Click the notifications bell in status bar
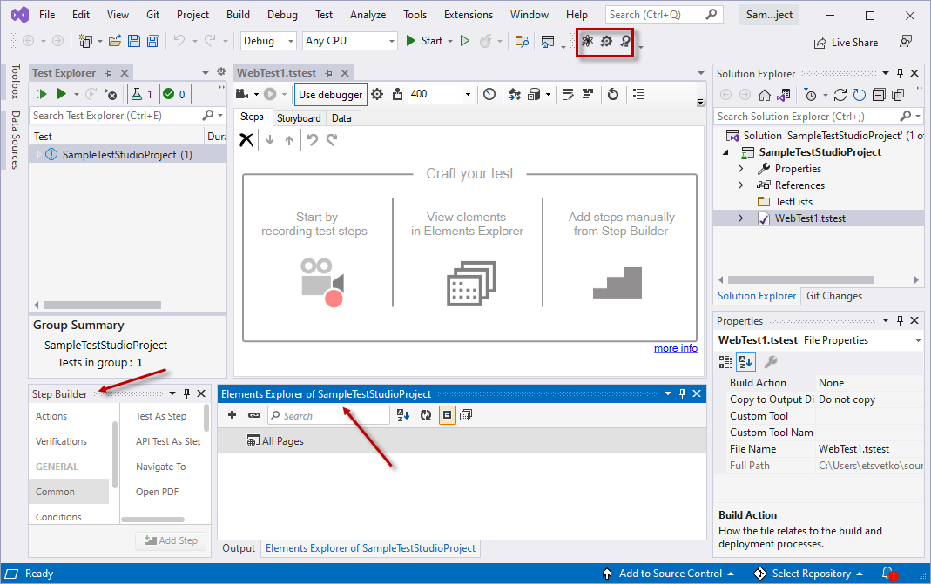Image resolution: width=931 pixels, height=584 pixels. tap(889, 574)
